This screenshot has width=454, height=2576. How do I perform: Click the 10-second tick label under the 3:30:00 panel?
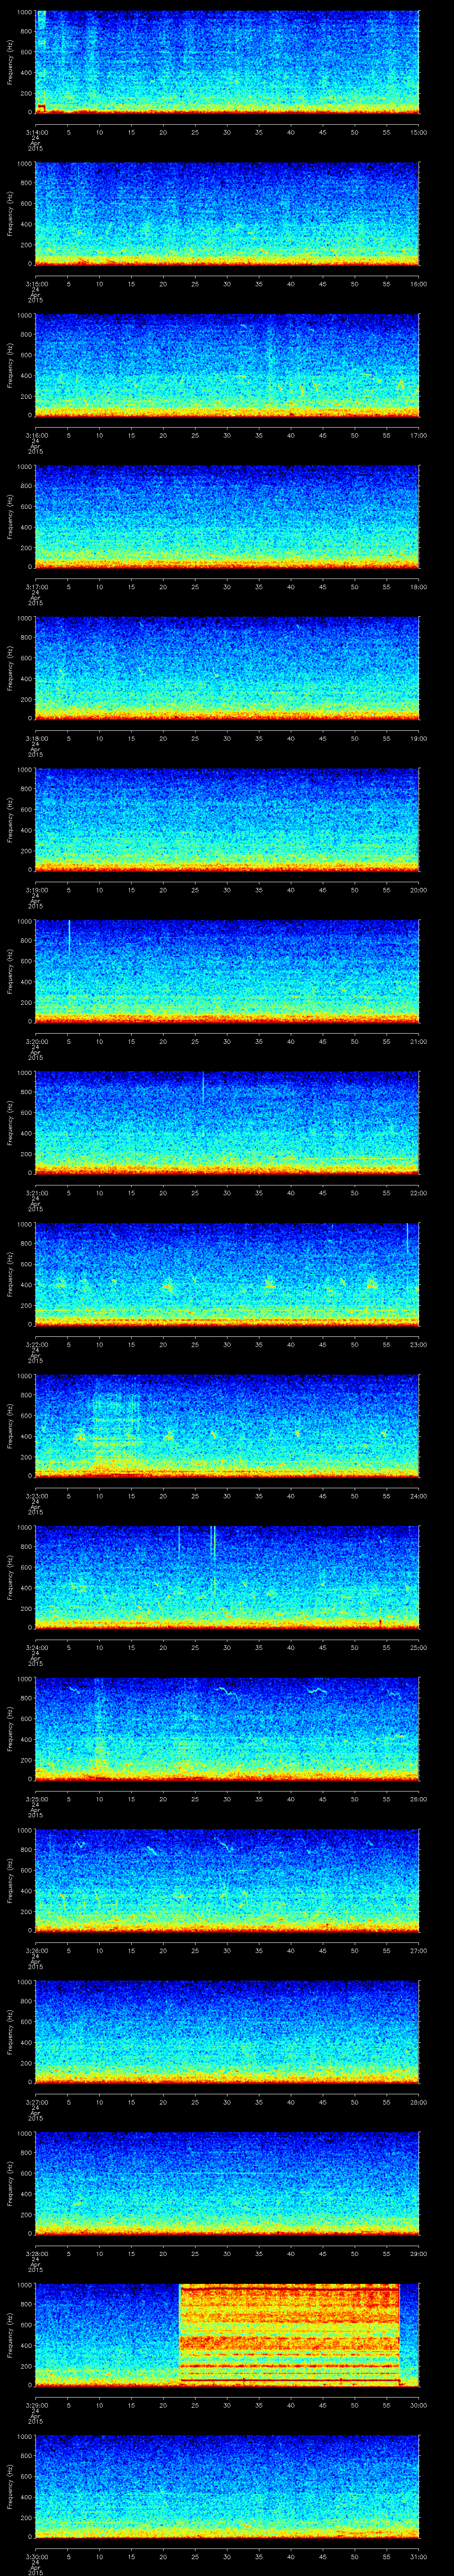pyautogui.click(x=100, y=2557)
